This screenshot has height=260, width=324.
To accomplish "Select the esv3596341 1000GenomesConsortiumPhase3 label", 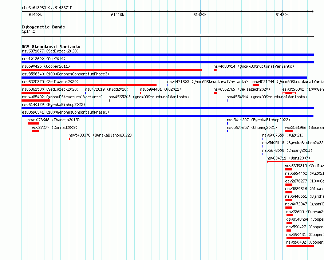I will point(66,112).
